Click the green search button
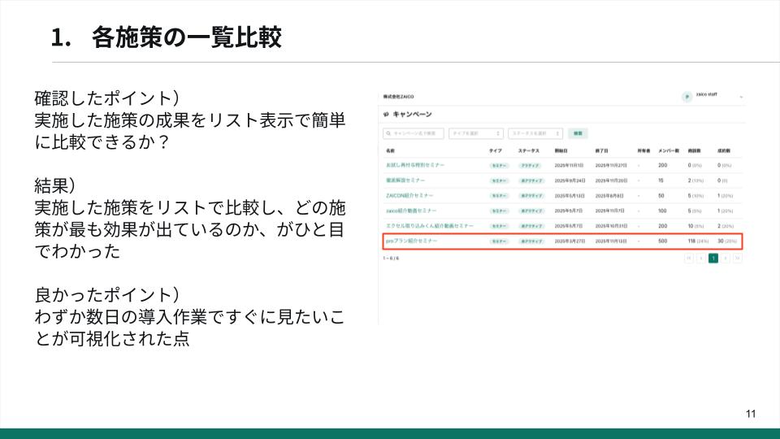Screen dimensions: 780x439 578,133
